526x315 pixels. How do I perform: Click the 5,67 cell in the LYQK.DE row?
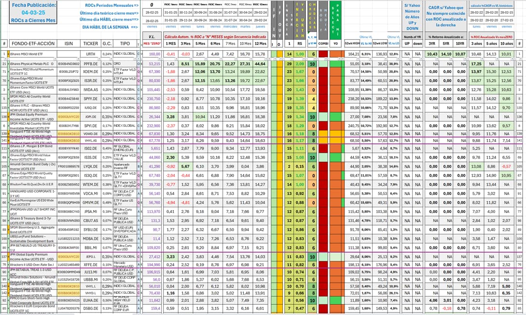(x=185, y=166)
